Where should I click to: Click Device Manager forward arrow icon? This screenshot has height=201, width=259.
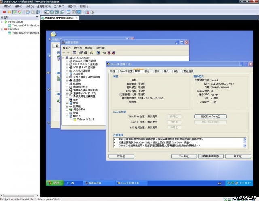[x=68, y=53]
